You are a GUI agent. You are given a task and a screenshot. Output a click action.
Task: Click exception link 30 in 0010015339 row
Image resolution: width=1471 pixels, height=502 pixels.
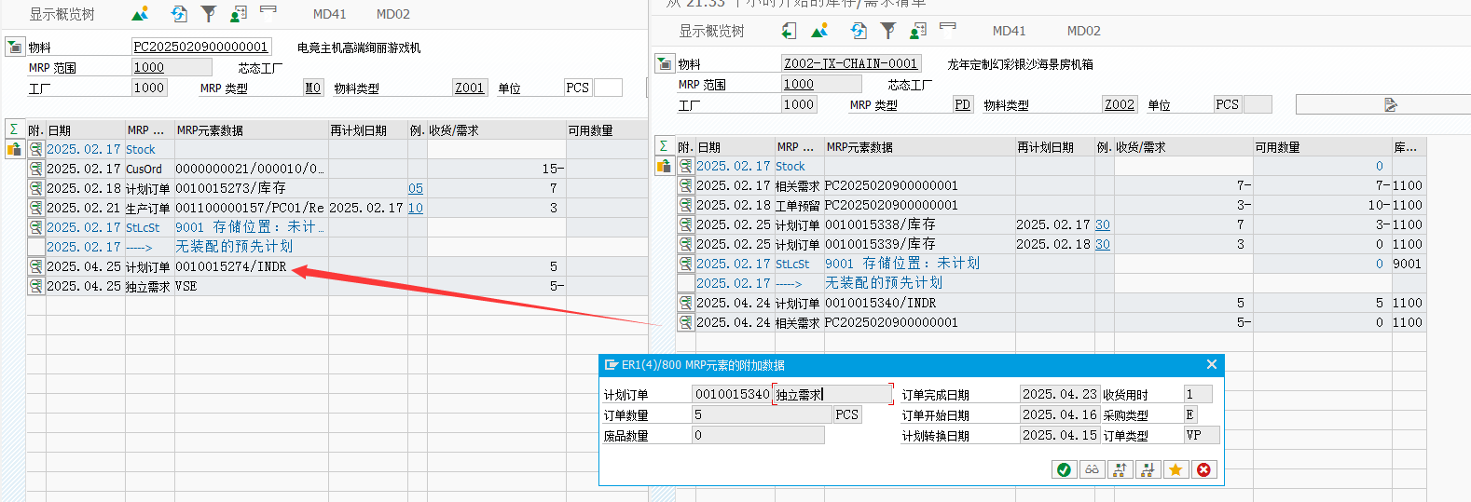1103,244
